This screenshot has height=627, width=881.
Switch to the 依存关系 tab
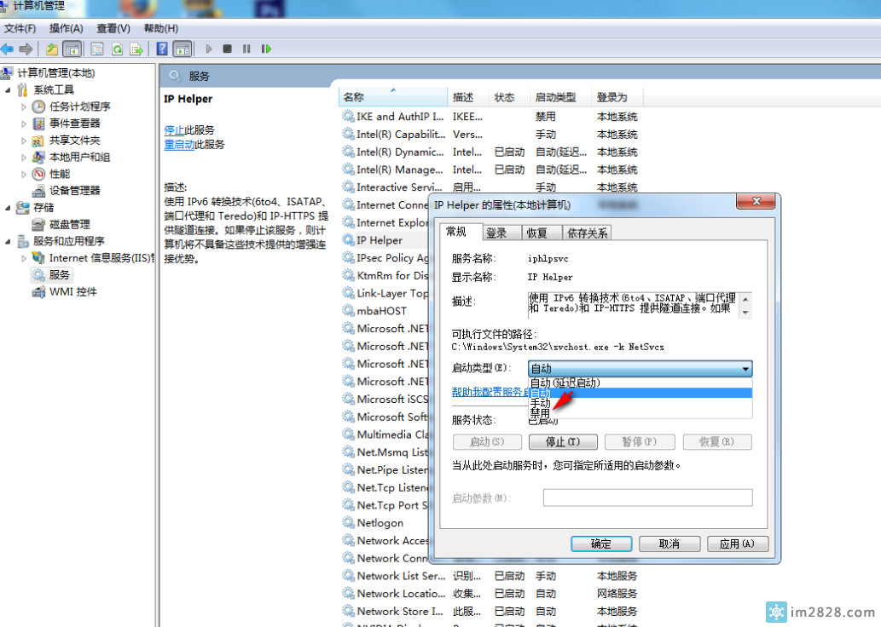click(x=587, y=233)
